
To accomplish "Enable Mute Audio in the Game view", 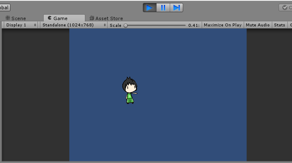I will (258, 25).
